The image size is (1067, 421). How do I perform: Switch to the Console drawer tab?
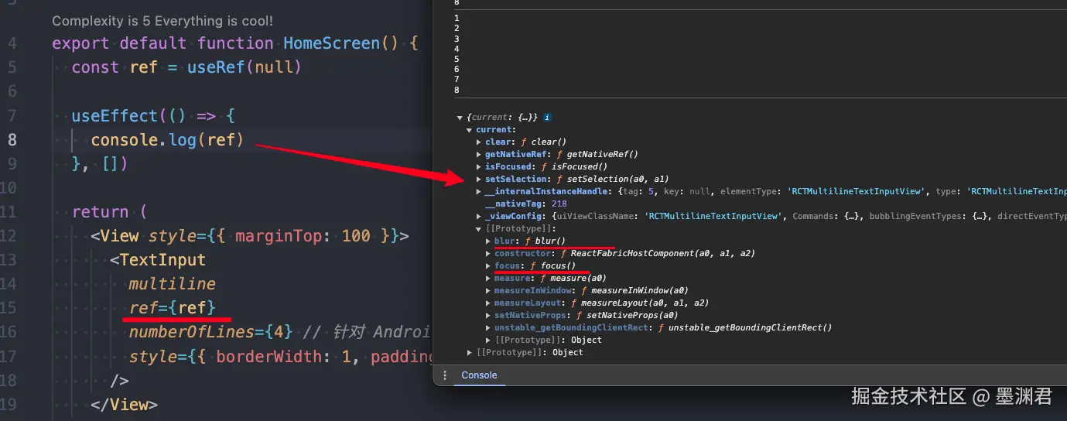(x=479, y=375)
